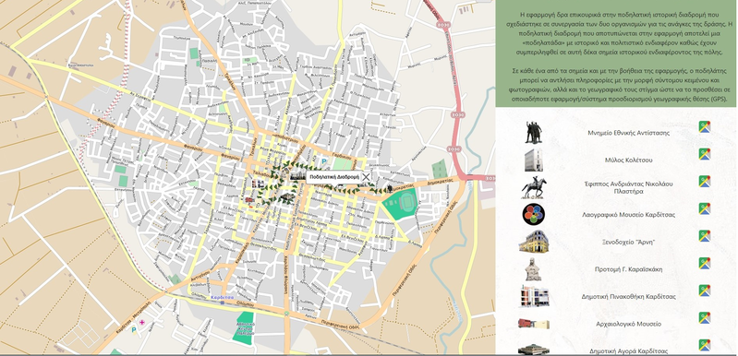Select the Αρχαιολογικό Μουσείο text entry
This screenshot has width=738, height=356.
click(629, 324)
